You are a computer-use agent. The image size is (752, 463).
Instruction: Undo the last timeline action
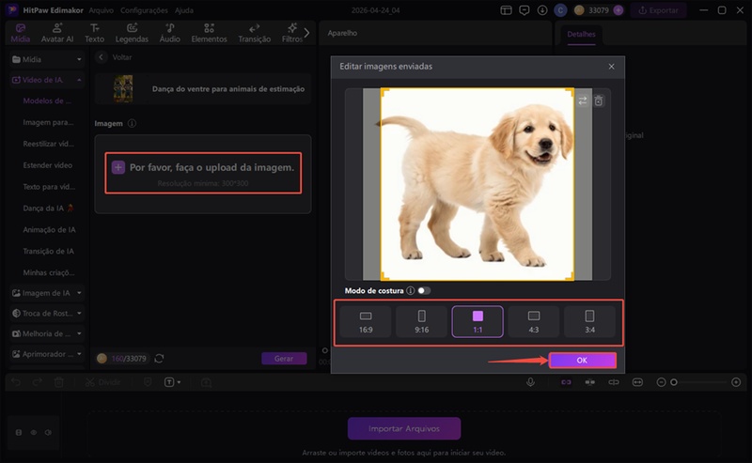pos(16,382)
